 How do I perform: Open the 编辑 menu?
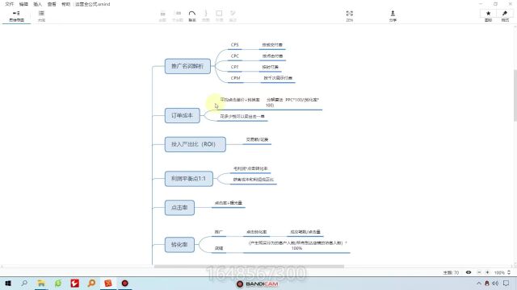tap(23, 4)
